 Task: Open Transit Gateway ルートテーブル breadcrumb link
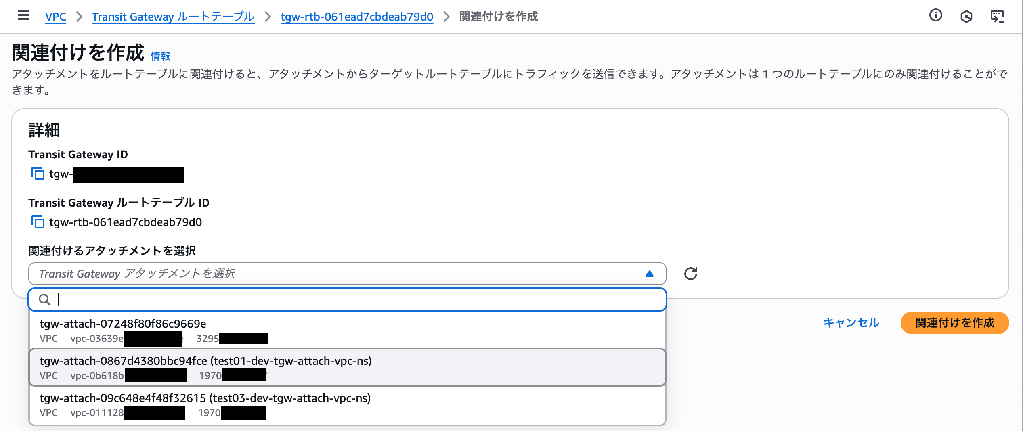tap(173, 17)
